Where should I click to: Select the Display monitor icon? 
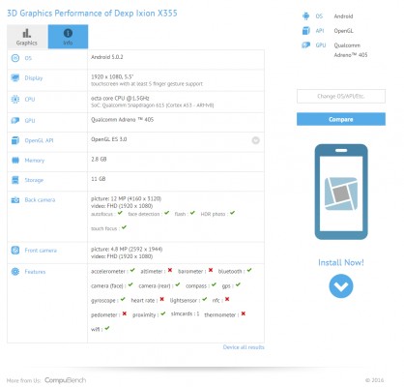click(x=15, y=77)
